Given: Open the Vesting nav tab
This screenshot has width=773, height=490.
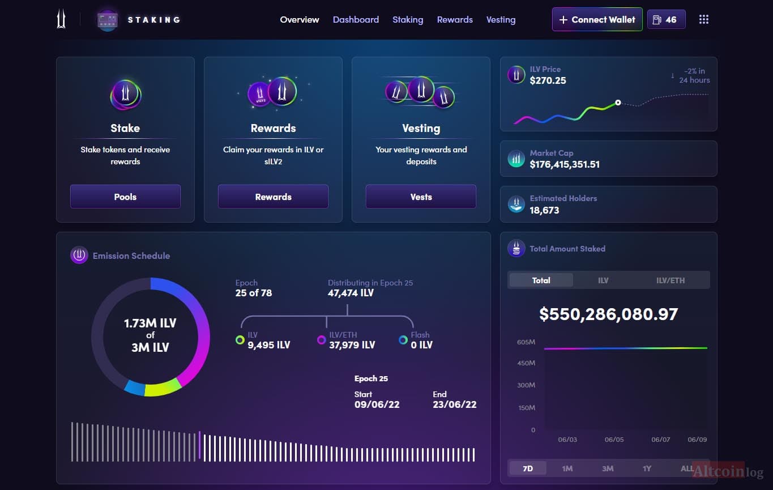Looking at the screenshot, I should pos(501,19).
